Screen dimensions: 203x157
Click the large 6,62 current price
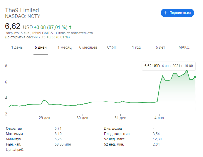(13, 26)
